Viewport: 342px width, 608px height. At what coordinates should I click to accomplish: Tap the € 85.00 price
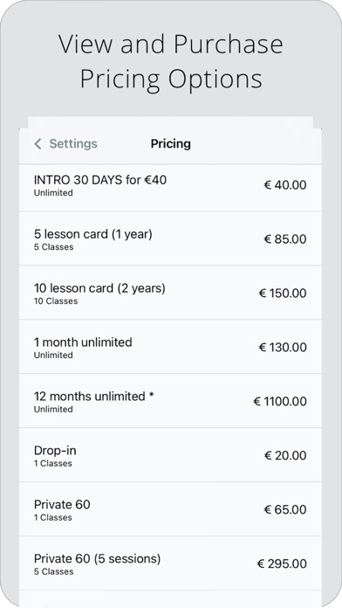click(x=285, y=238)
